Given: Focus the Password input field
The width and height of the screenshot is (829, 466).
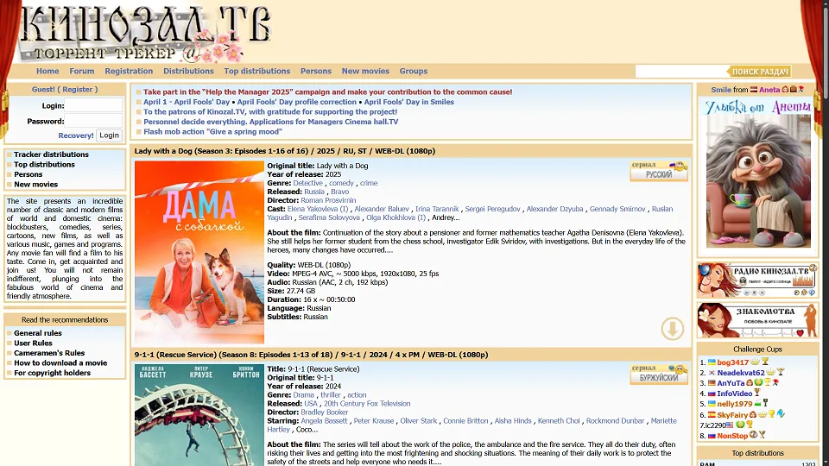Looking at the screenshot, I should (x=93, y=121).
